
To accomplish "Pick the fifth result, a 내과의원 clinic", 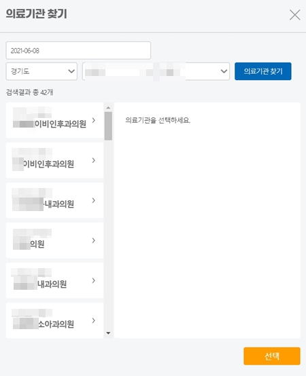I will [x=55, y=280].
